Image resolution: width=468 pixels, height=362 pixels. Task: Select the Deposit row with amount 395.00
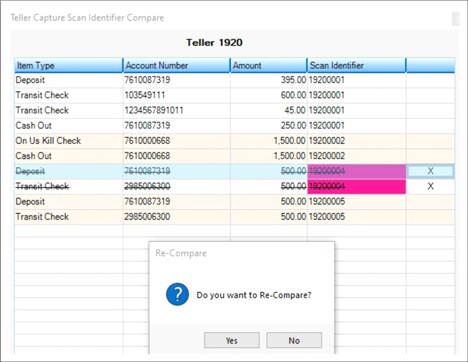point(234,80)
